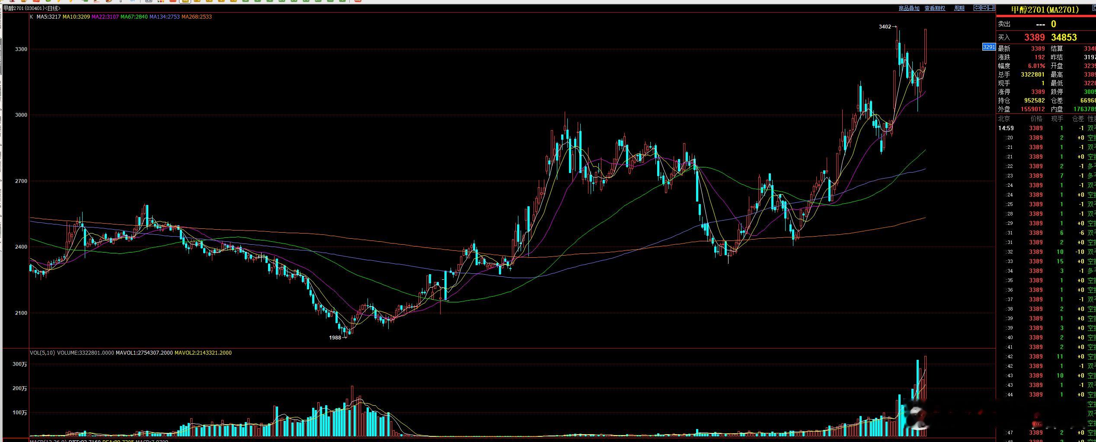The width and height of the screenshot is (1096, 442).
Task: Select the MA5:3217 indicator label
Action: tap(48, 17)
